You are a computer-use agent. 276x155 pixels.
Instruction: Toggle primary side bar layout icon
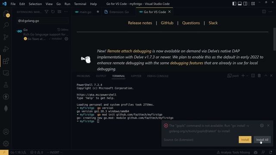234,4
